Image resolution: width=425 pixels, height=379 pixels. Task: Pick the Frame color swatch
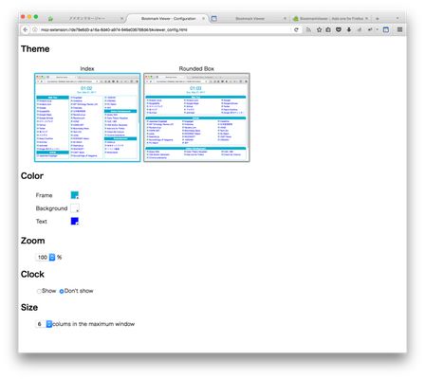[x=75, y=195]
